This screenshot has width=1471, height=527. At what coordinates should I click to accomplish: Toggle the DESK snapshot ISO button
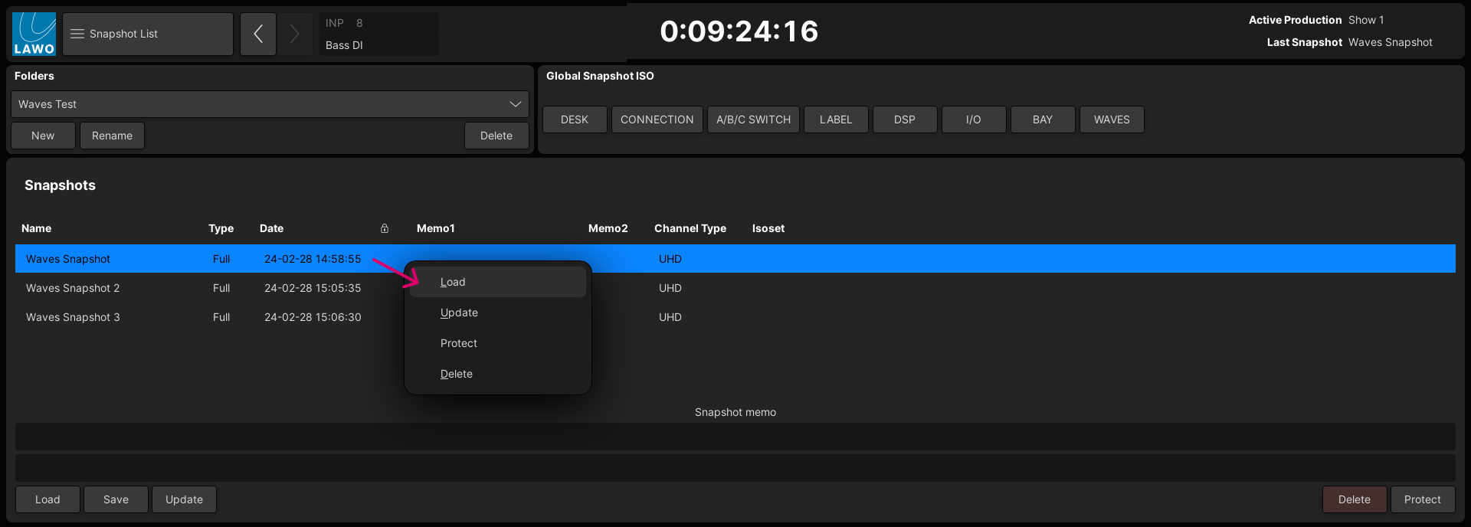[x=575, y=119]
